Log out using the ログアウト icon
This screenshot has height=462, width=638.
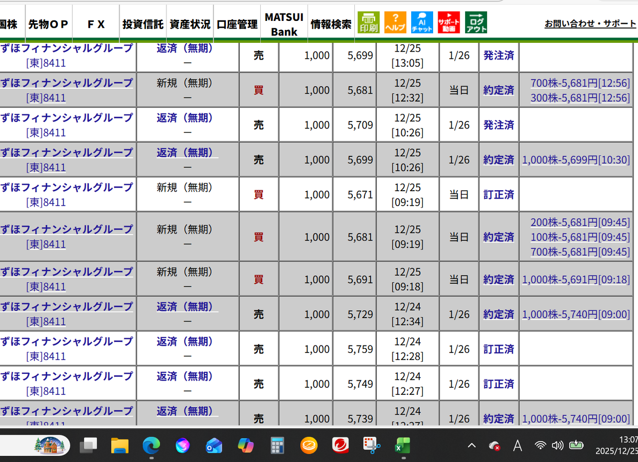[476, 22]
